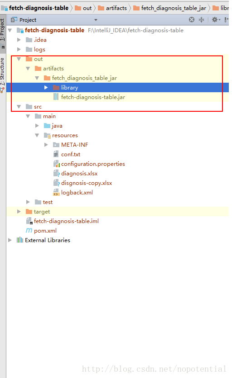Expand the target folder
The image size is (232, 378).
[19, 211]
